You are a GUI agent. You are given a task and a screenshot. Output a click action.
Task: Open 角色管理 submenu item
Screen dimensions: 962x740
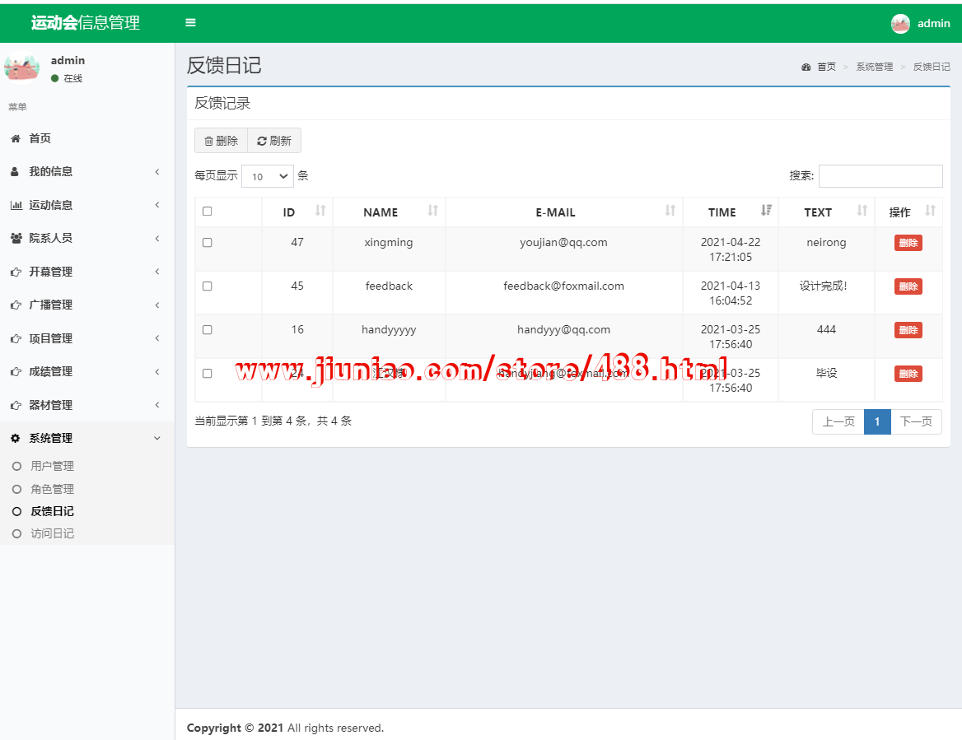(x=53, y=489)
